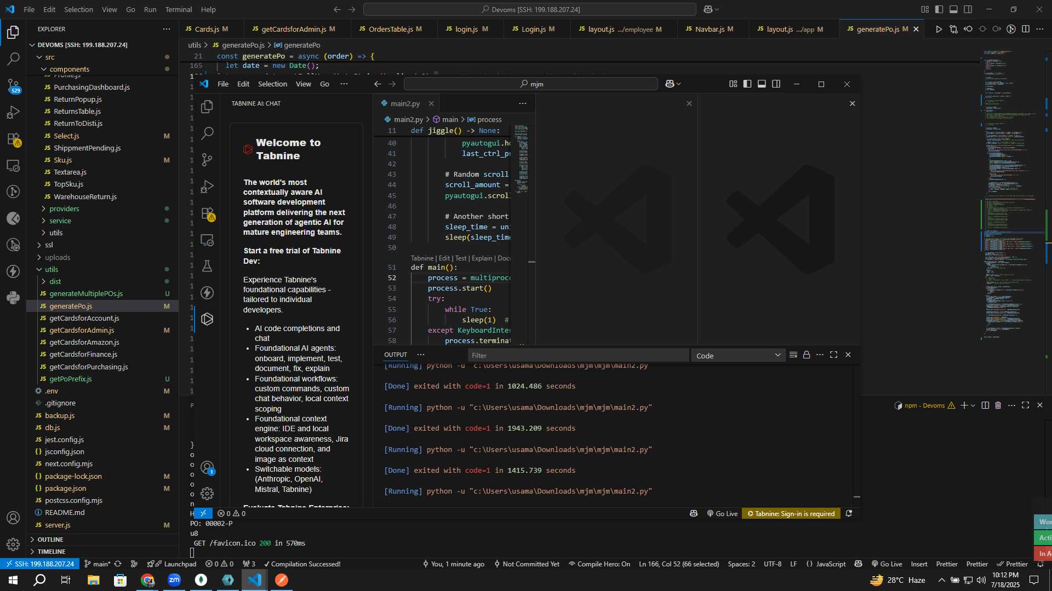Expand the OUTLINE section
Viewport: 1052px width, 591px height.
[x=50, y=540]
